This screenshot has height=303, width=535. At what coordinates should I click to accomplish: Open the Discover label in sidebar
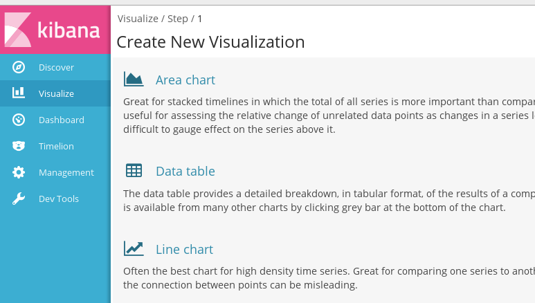56,67
